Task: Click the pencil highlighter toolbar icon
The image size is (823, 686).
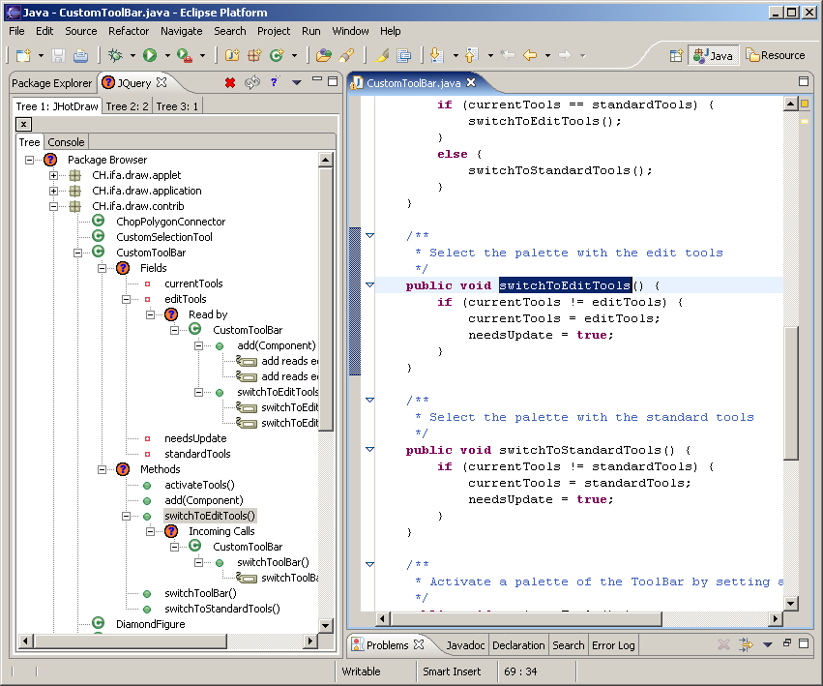Action: coord(383,55)
